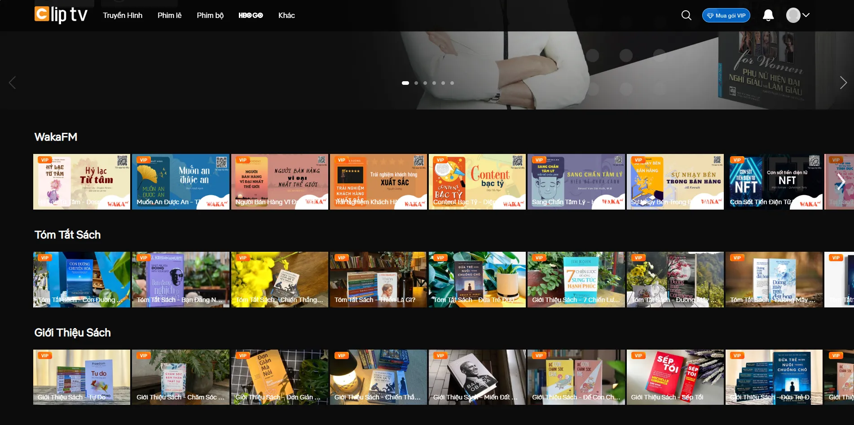Expand the account dropdown chevron

[806, 15]
